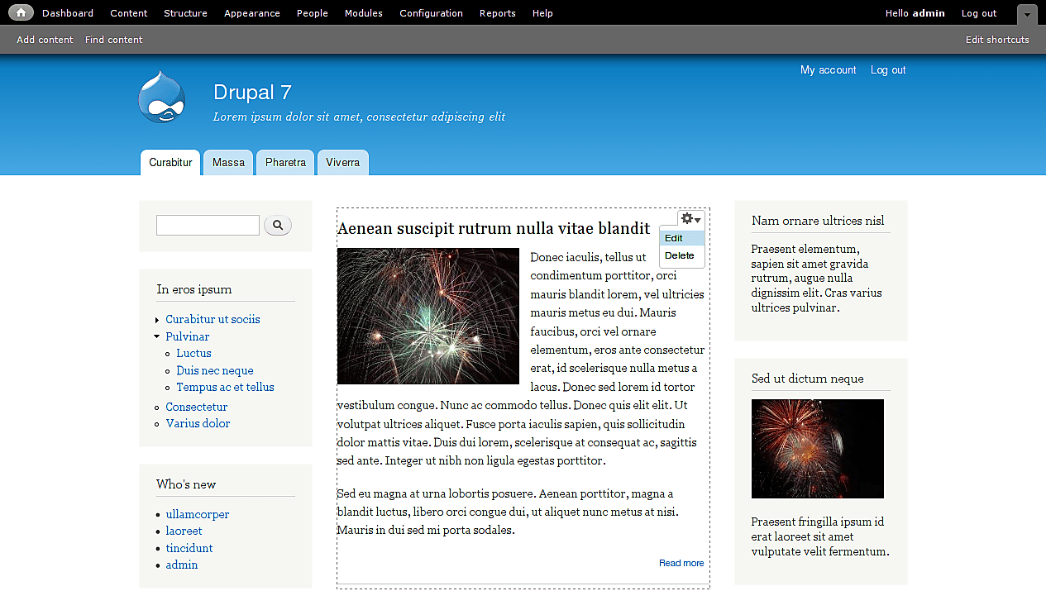Open the Duis nec neque link
Screen dimensions: 1046x610
point(215,370)
